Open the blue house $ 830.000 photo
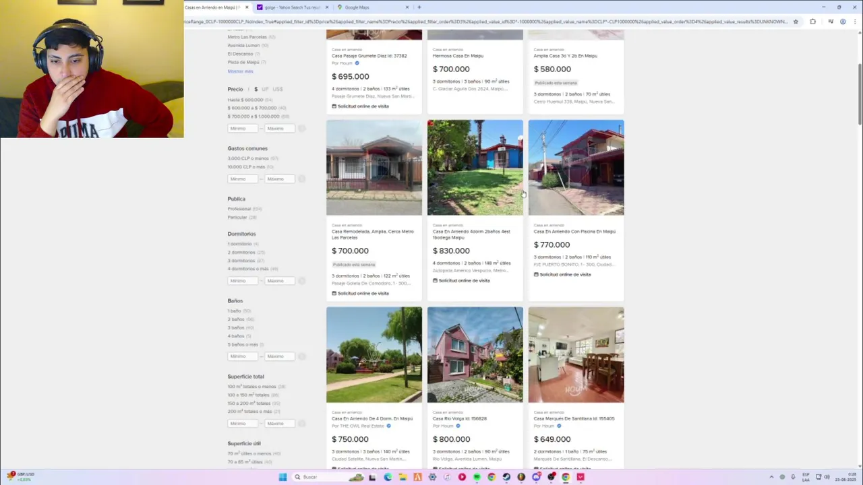 click(x=475, y=168)
